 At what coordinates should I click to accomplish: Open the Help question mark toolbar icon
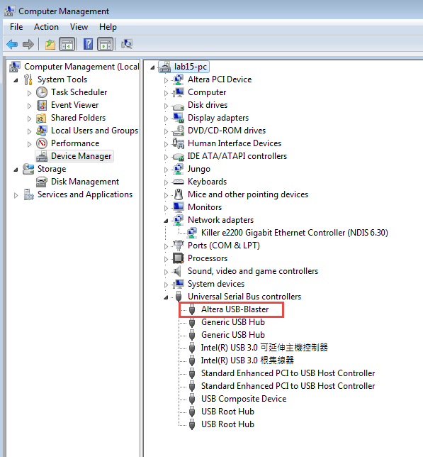88,44
